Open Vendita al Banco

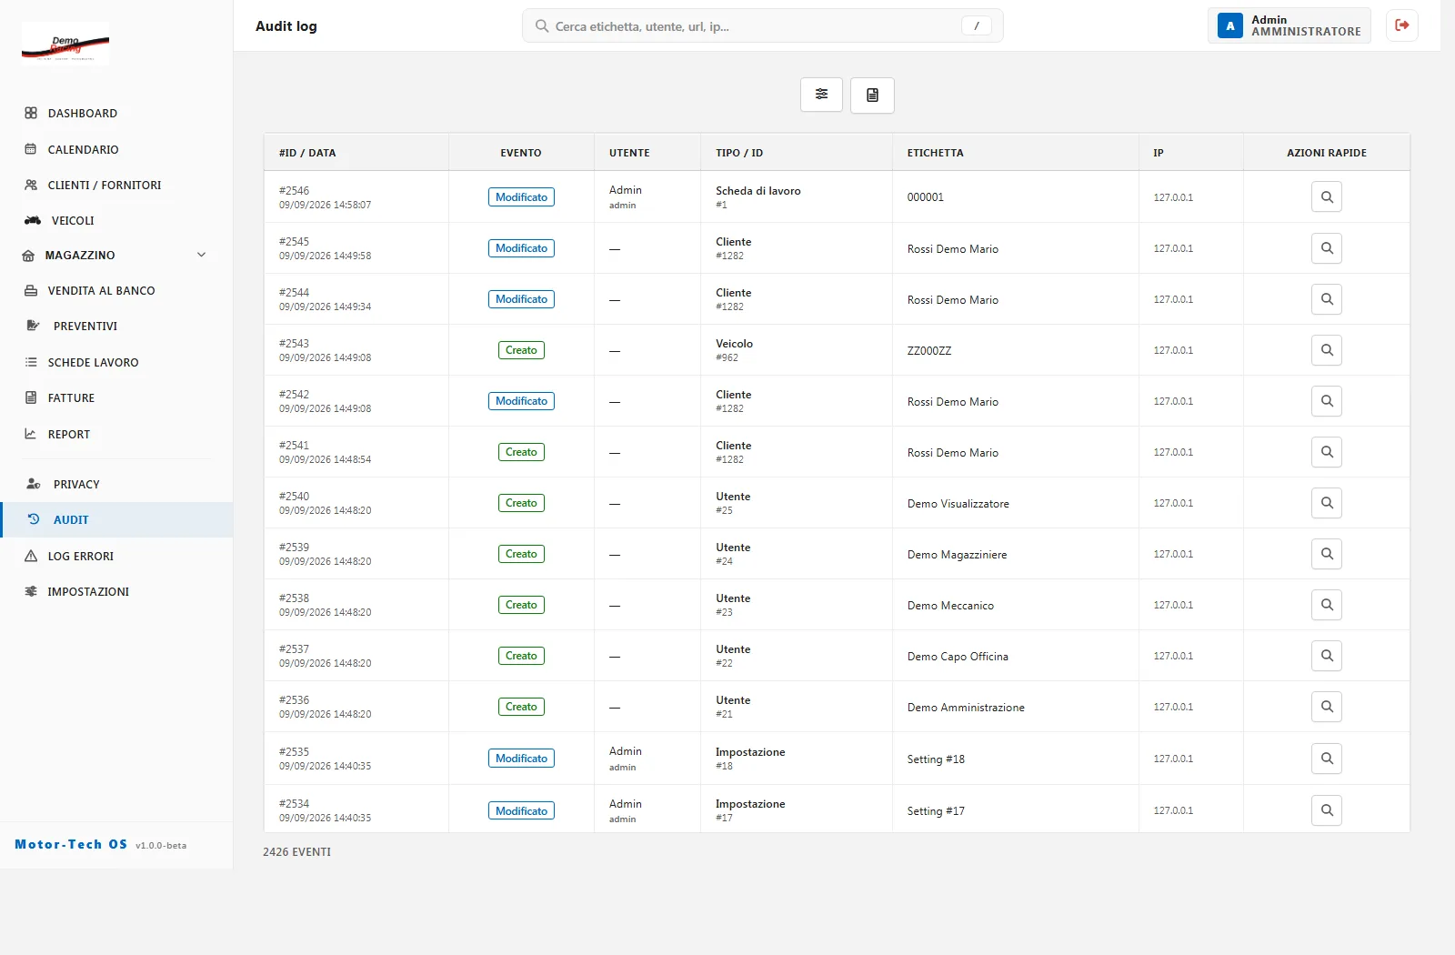pyautogui.click(x=116, y=291)
